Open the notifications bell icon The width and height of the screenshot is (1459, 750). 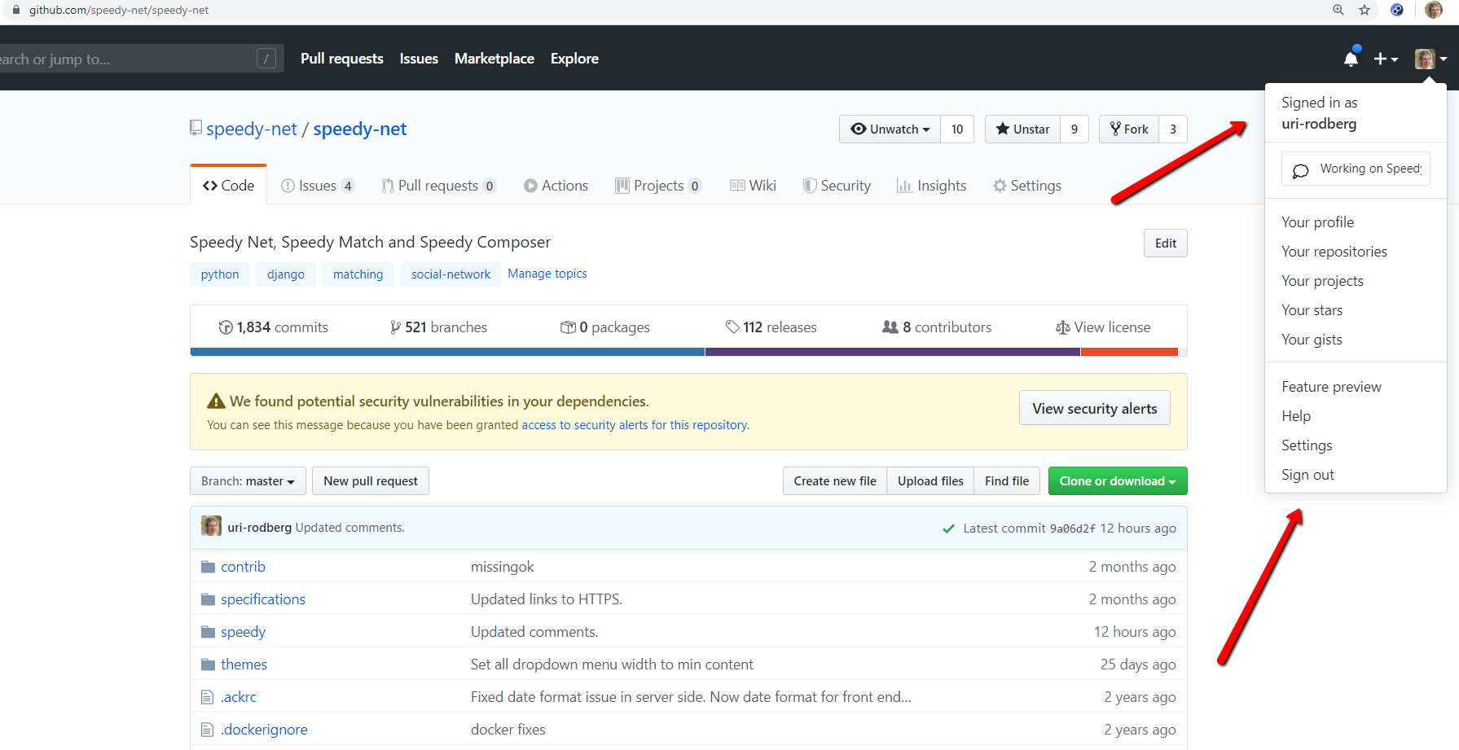[1351, 58]
